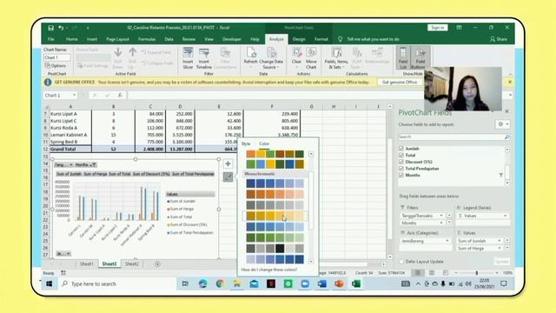Click the Save icon in title bar
The image size is (556, 313).
click(x=50, y=28)
